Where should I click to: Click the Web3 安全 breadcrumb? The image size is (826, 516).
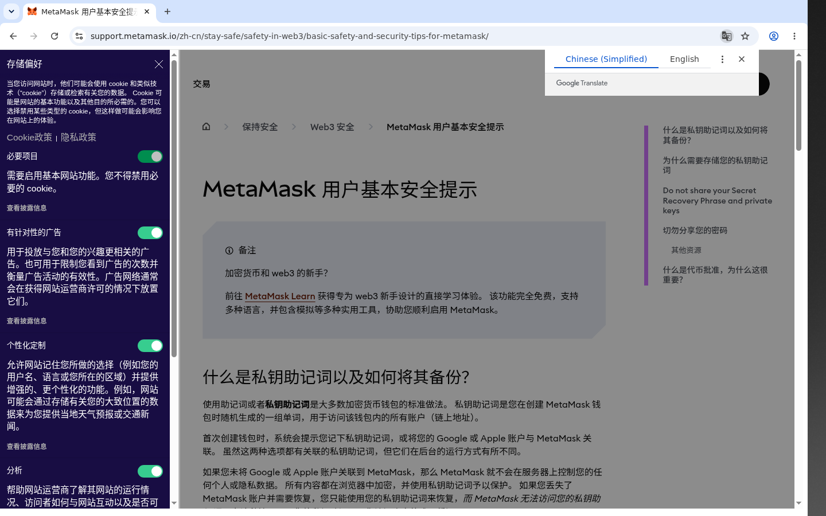coord(332,127)
